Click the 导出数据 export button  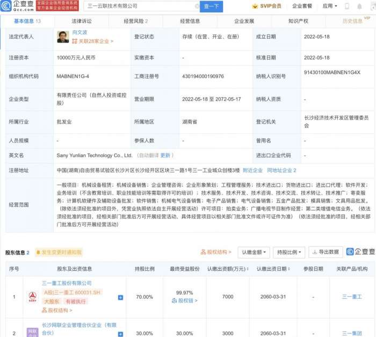pos(325,252)
